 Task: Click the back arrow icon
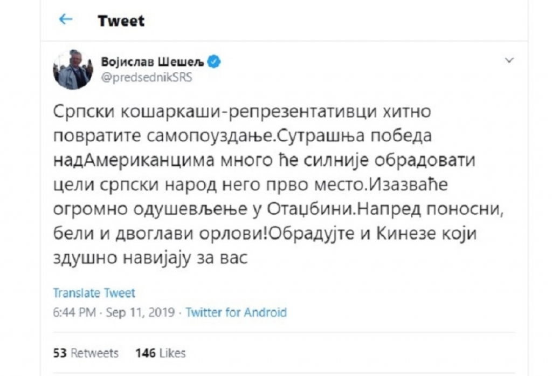pyautogui.click(x=66, y=20)
